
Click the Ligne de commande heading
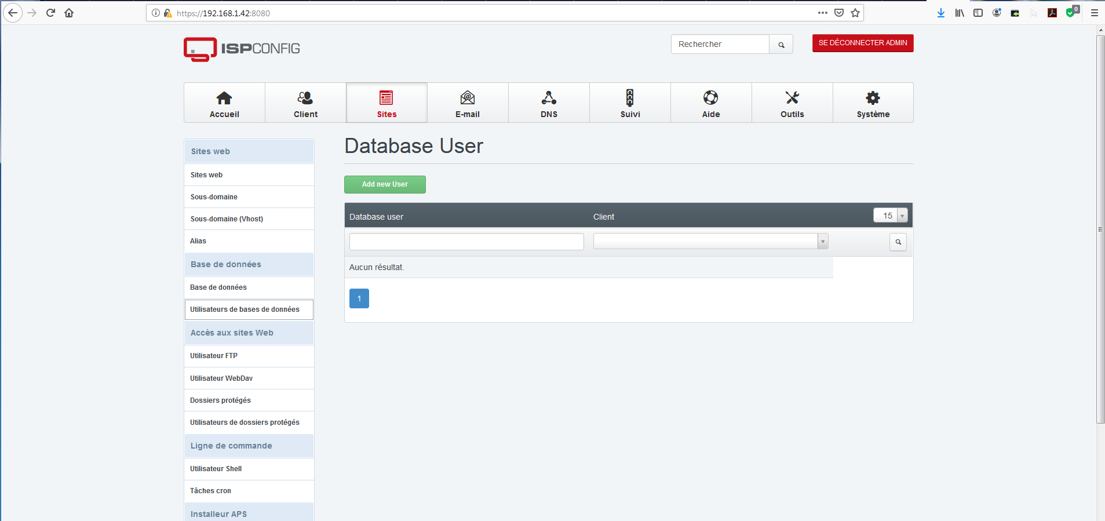point(249,446)
